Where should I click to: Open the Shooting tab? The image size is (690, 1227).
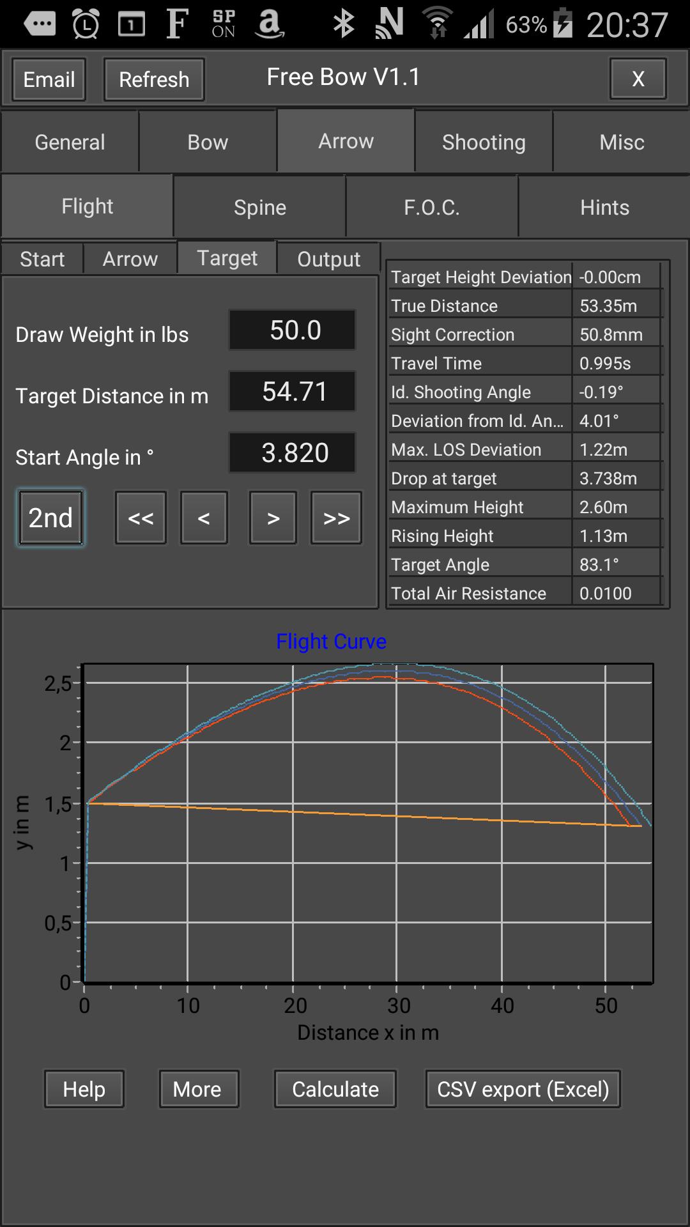(484, 142)
